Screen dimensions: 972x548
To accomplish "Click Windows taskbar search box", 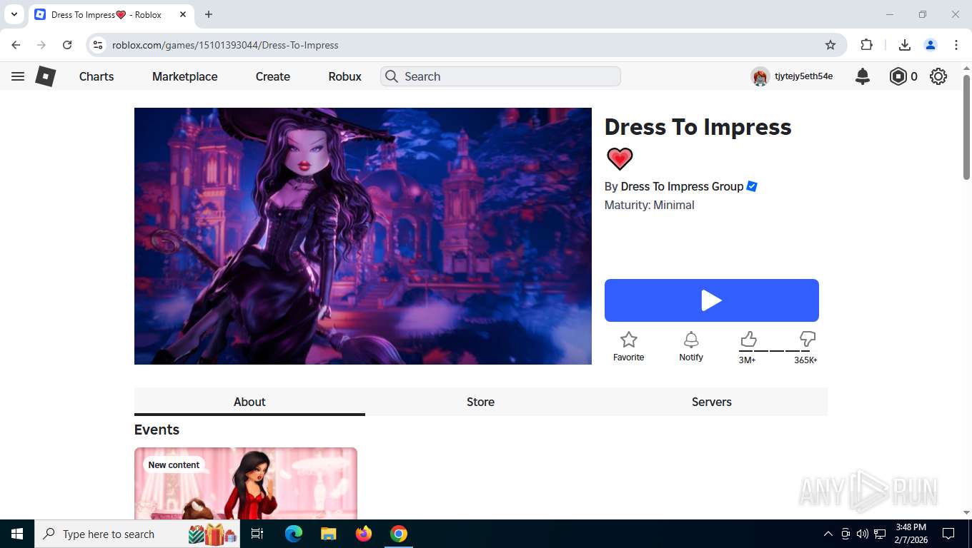I will (137, 534).
